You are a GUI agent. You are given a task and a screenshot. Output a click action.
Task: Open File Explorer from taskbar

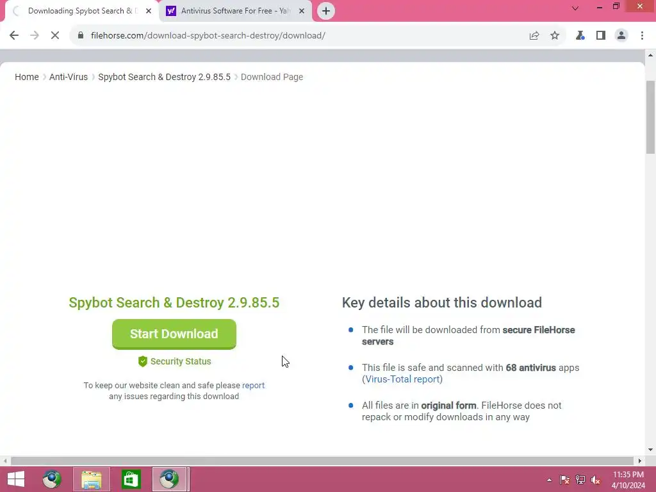92,479
